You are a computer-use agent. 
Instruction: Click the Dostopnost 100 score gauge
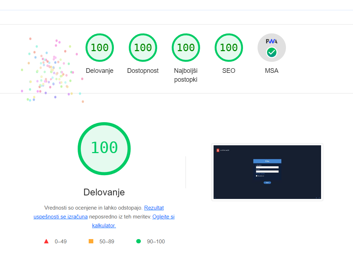[143, 48]
